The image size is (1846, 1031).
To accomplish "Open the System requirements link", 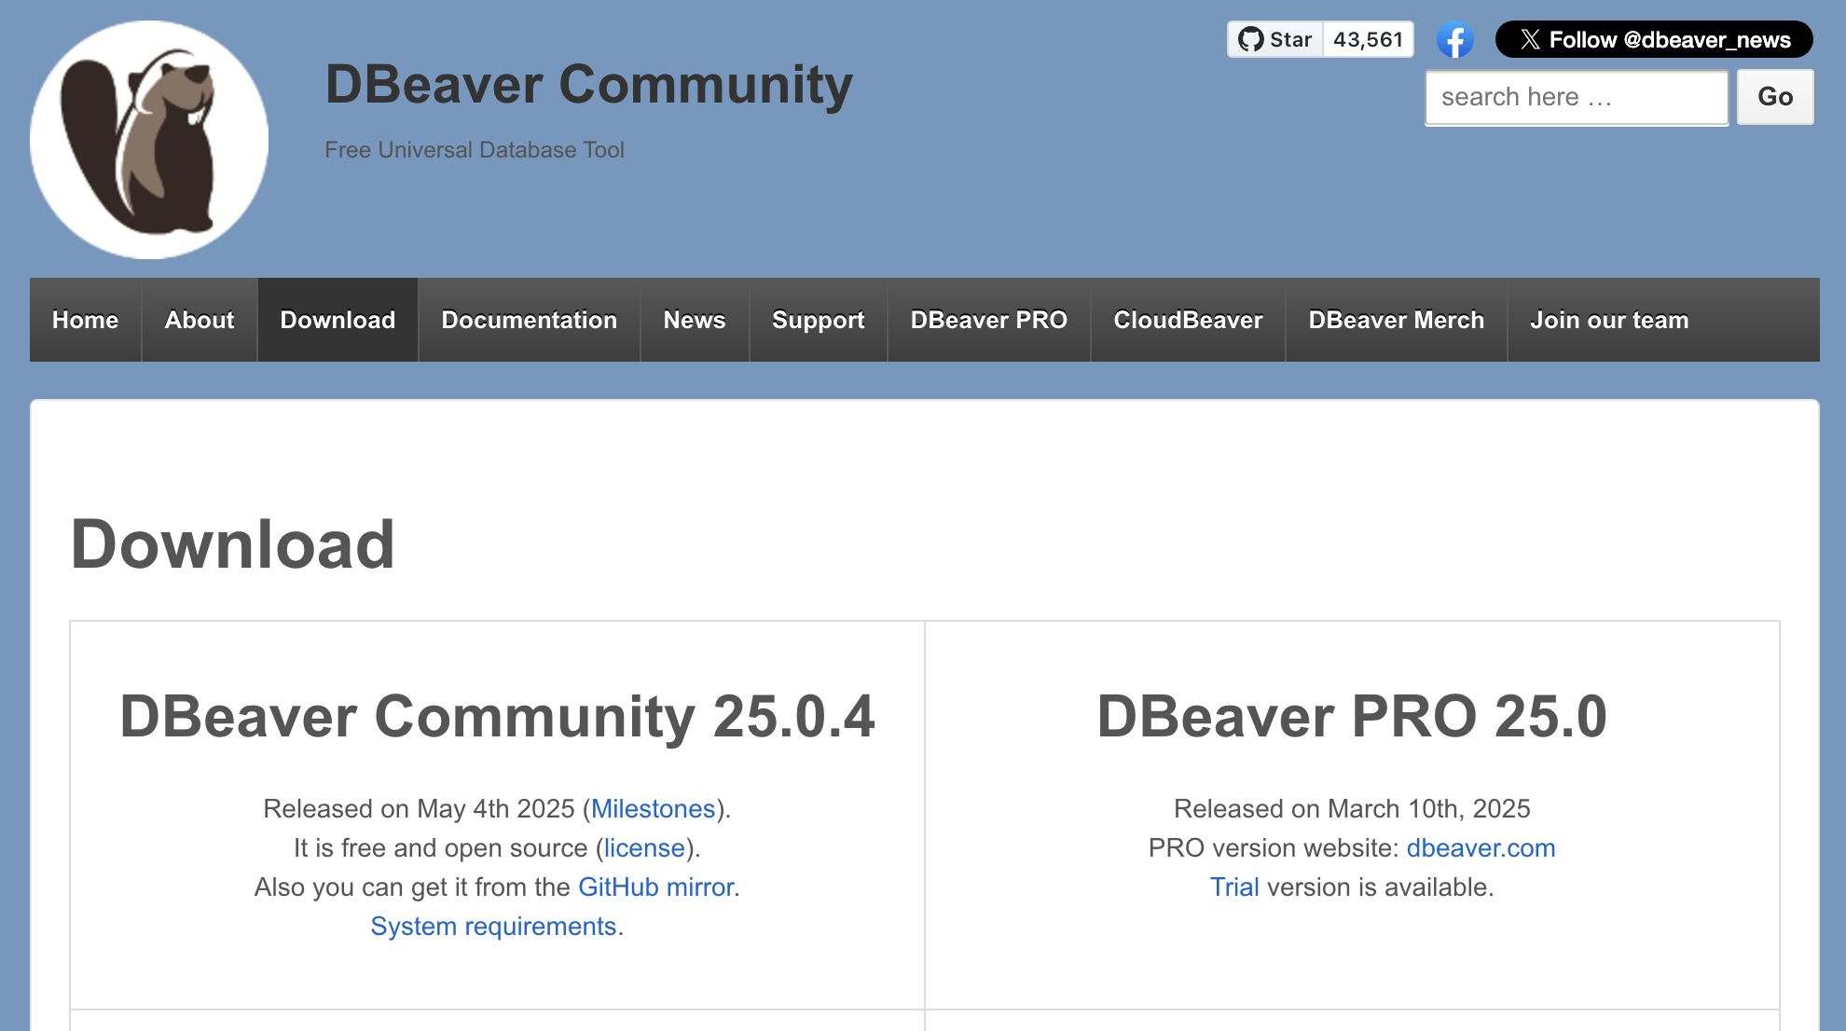I will (493, 926).
